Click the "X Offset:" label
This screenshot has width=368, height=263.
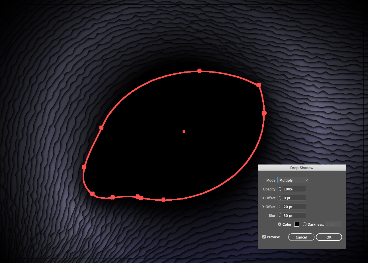tap(269, 198)
